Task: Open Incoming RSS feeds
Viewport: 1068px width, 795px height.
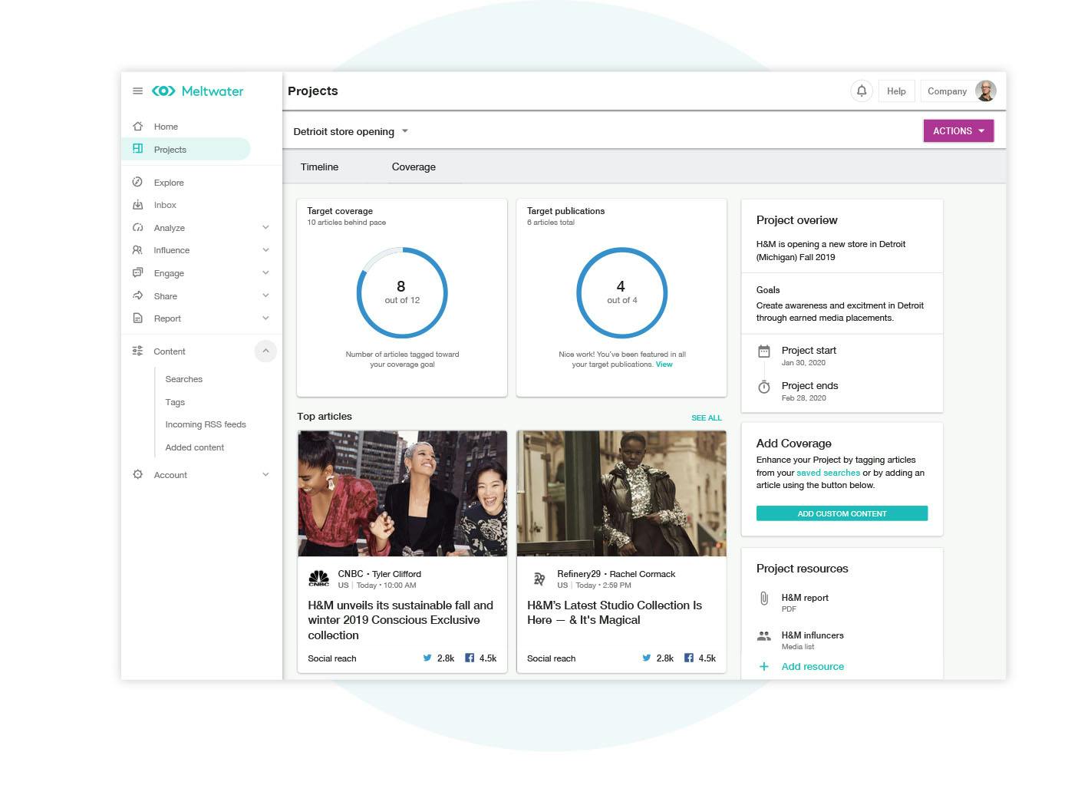Action: click(x=206, y=424)
